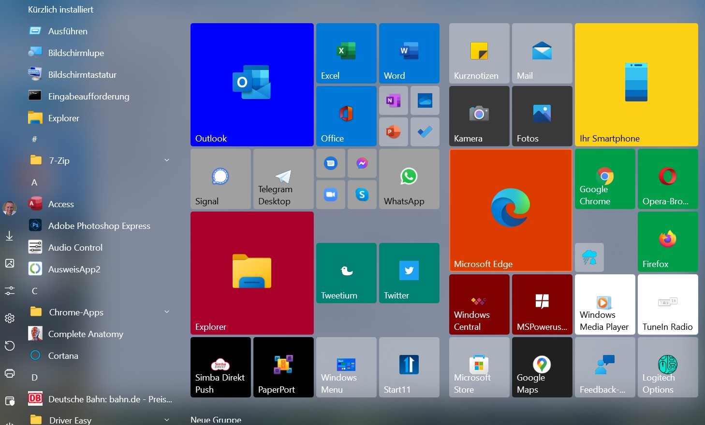Open the Feedback Hub tile
The width and height of the screenshot is (705, 425).
point(605,367)
